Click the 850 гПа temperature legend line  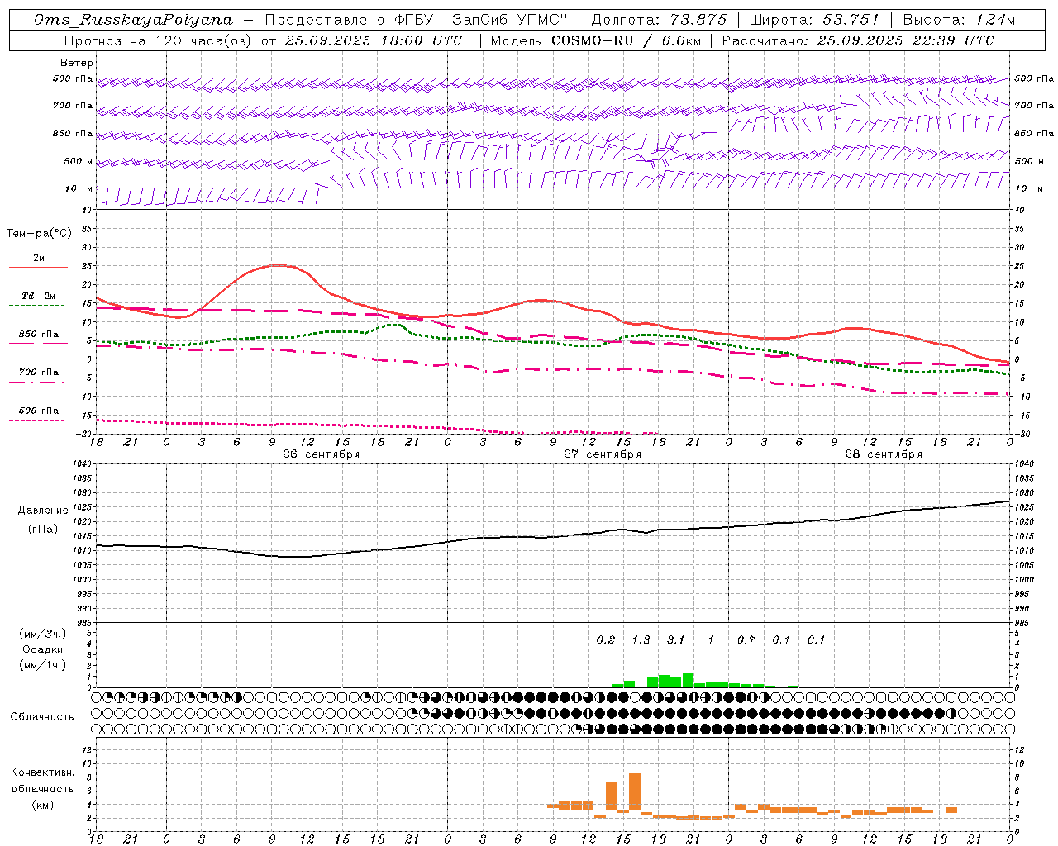coord(38,343)
